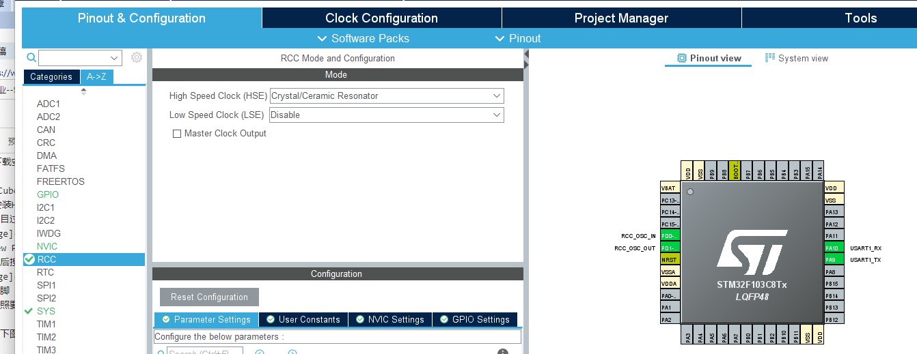Viewport: 917px width, 354px height.
Task: Click the Reset Configuration button
Action: [209, 297]
